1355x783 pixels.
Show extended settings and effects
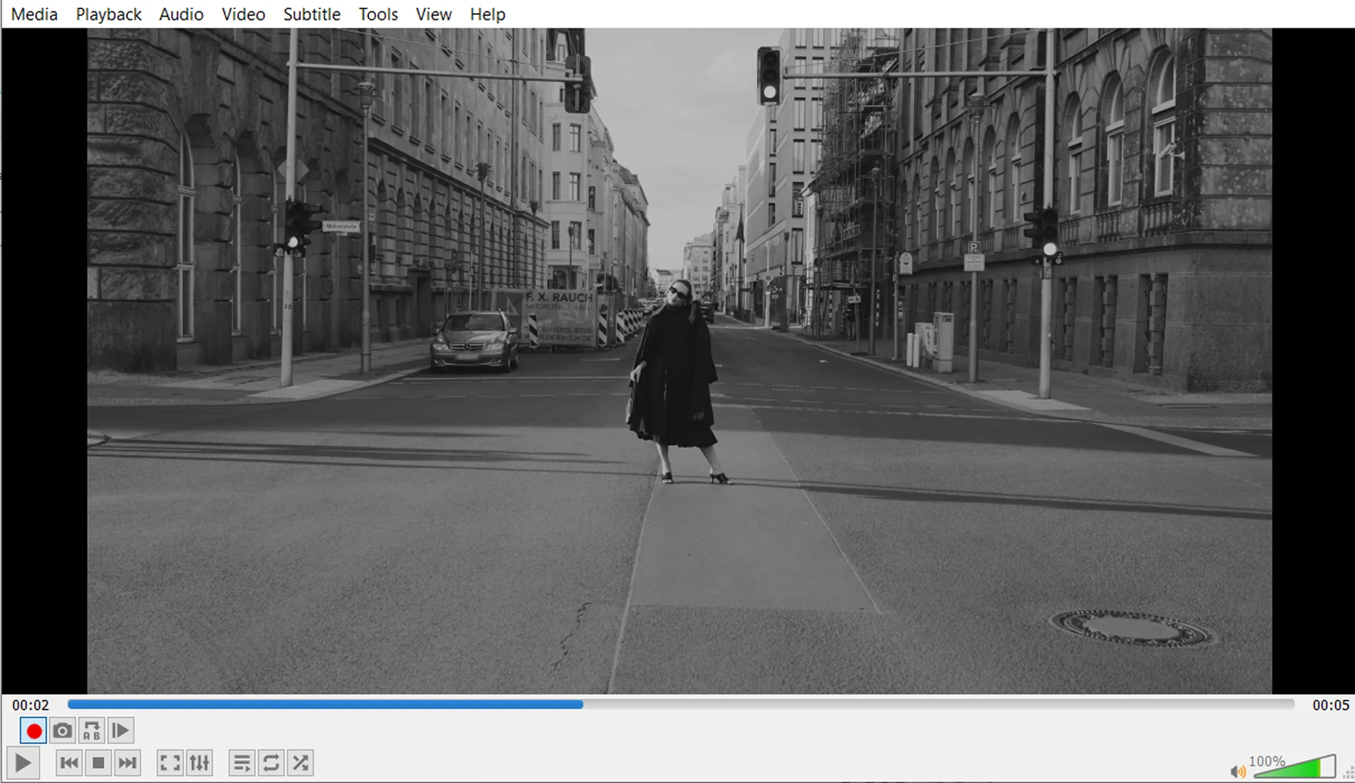(x=199, y=763)
